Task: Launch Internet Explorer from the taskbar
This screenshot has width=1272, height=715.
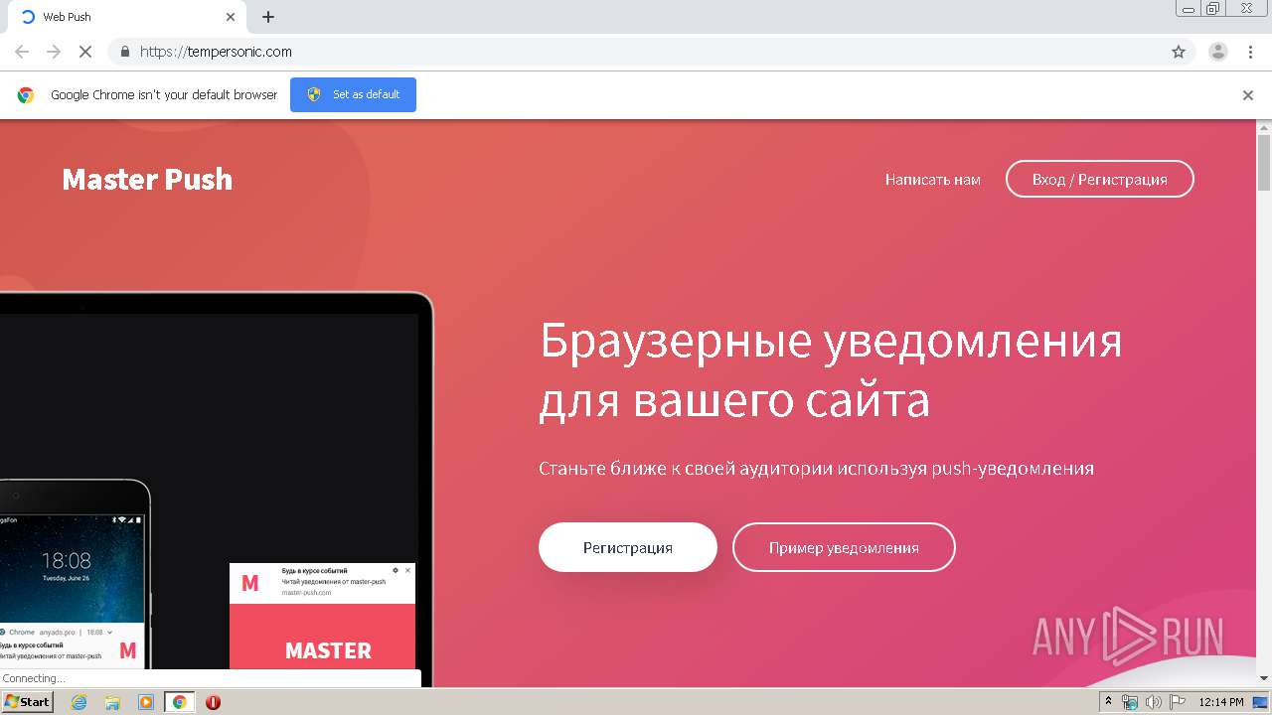Action: [79, 702]
